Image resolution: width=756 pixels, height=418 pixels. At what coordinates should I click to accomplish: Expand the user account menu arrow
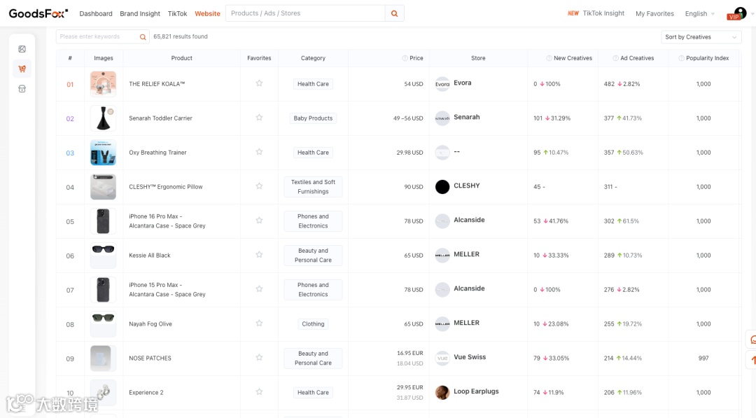752,14
